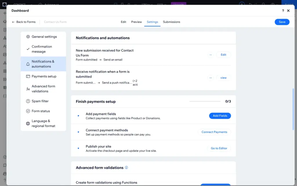The image size is (297, 186).
Task: Close the Dashboard with the X icon
Action: tap(288, 11)
